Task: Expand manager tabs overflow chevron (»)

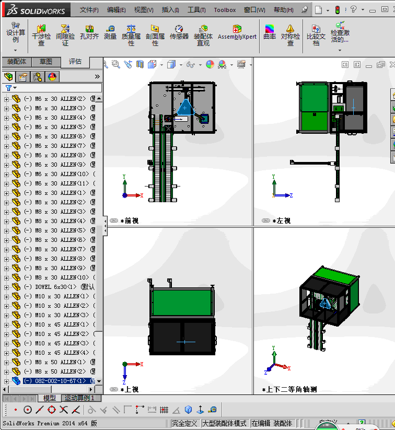Action: (97, 76)
